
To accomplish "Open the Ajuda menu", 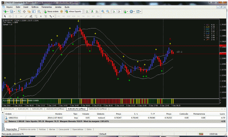I will 67,7.
